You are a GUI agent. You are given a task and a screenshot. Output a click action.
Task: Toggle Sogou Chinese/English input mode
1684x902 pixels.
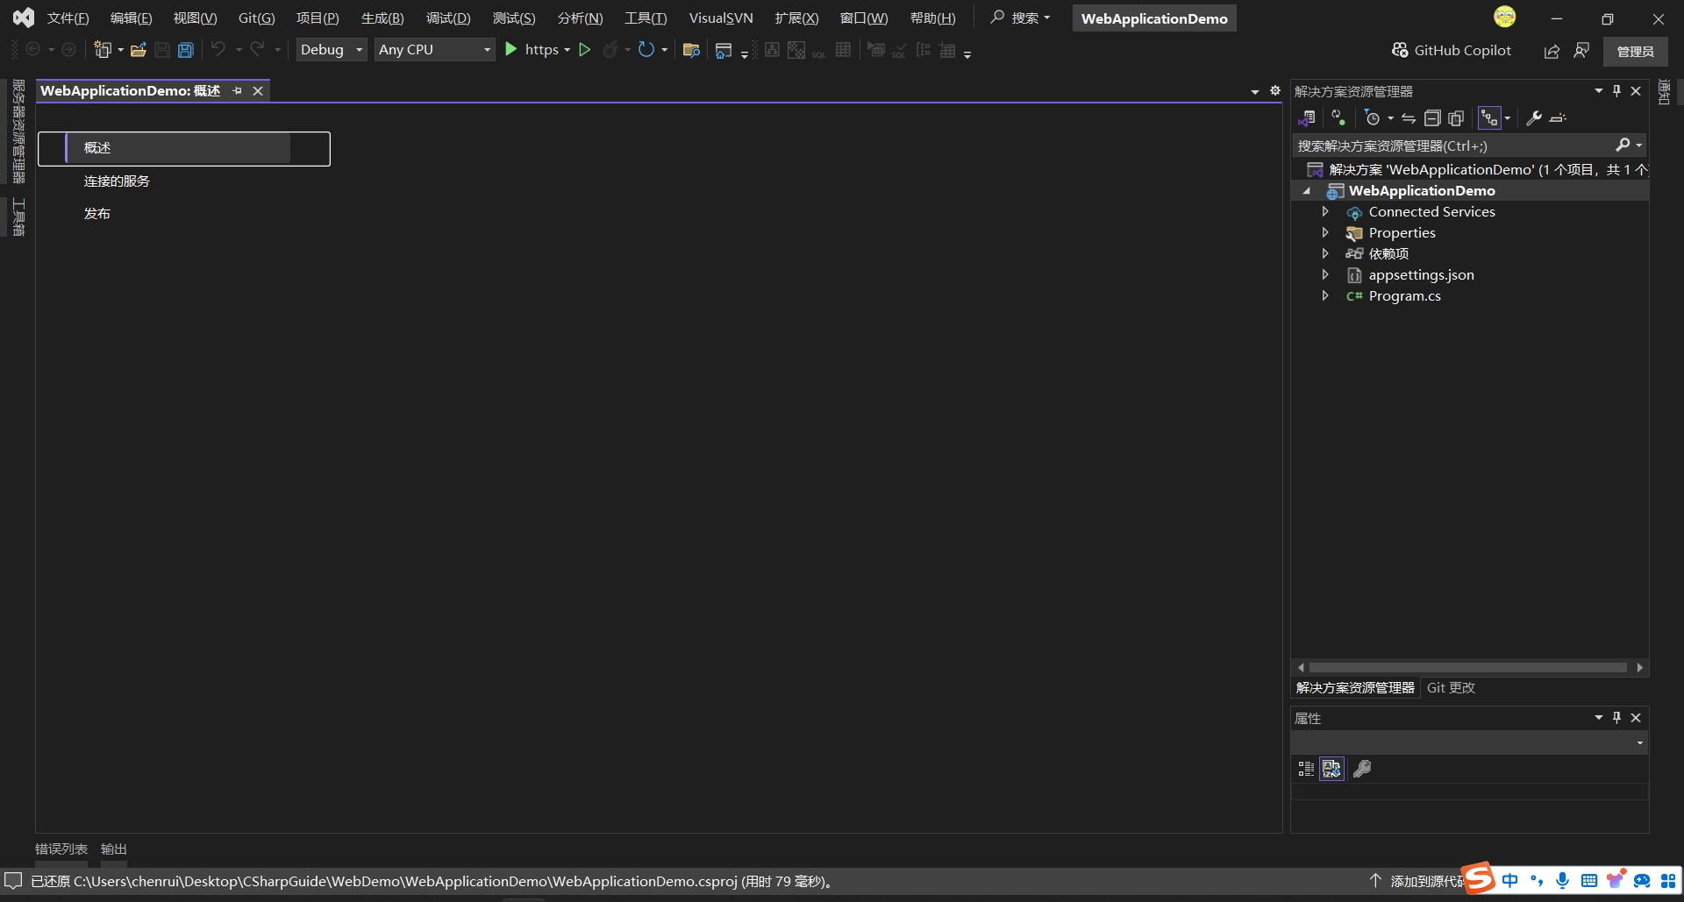[1509, 880]
